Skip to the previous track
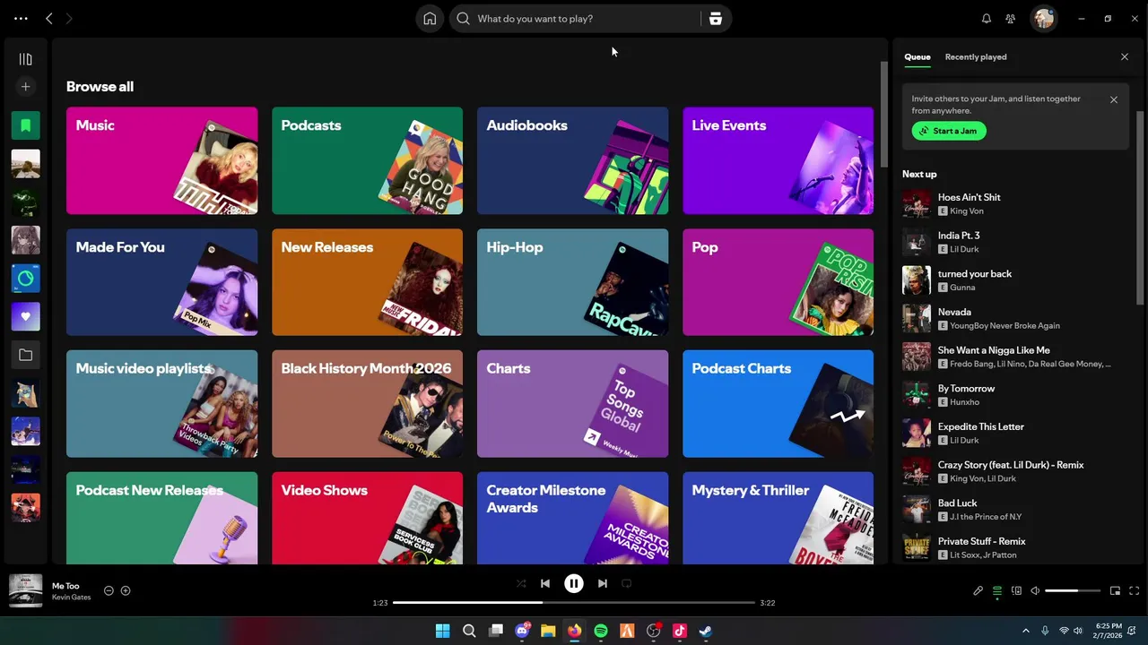 [545, 583]
